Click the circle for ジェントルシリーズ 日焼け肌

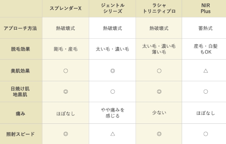pos(113,92)
